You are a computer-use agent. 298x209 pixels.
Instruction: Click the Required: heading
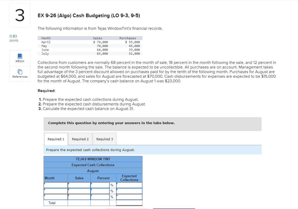[x=47, y=91]
